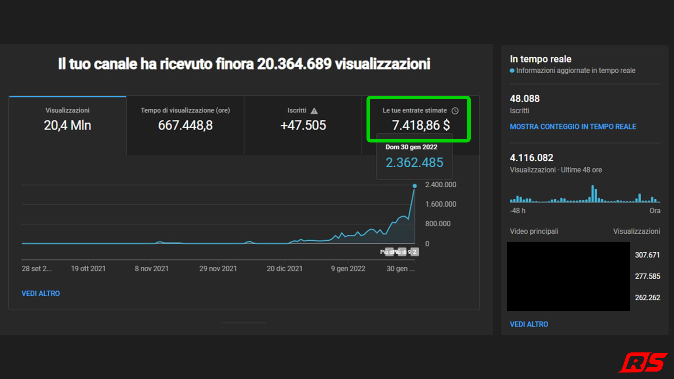This screenshot has height=379, width=674.
Task: Click the 48-hour views bar chart
Action: [585, 194]
